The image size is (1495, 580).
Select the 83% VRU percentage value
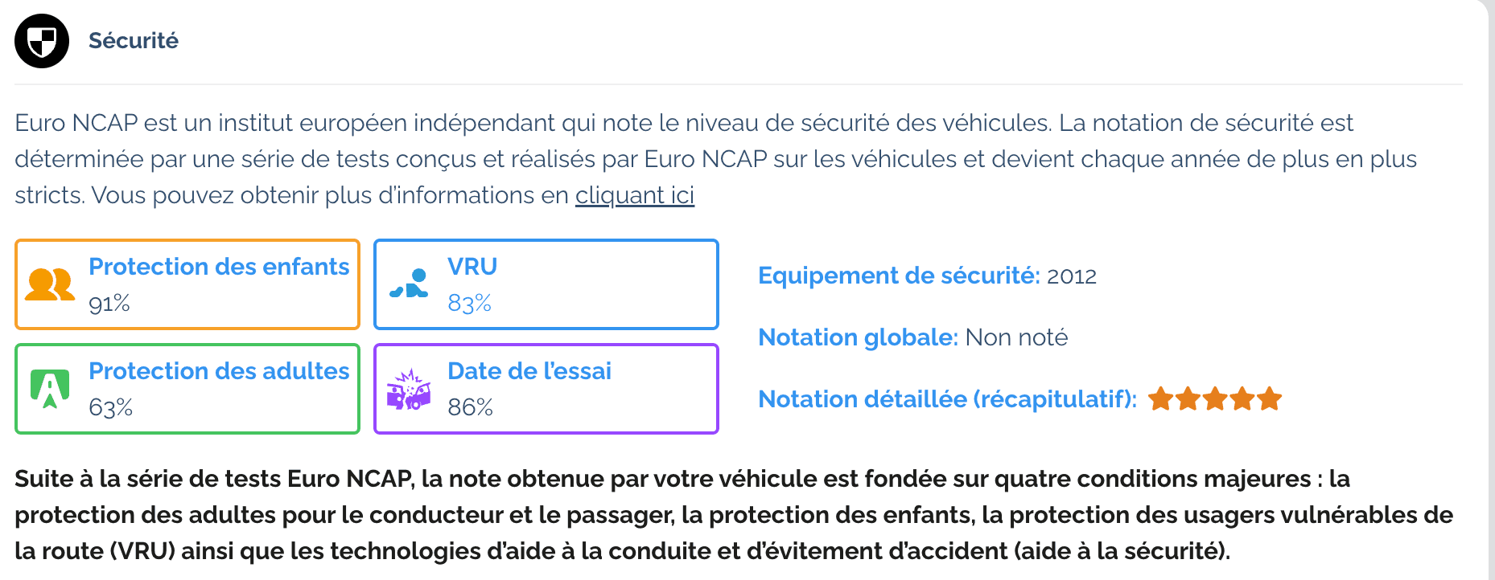[469, 304]
